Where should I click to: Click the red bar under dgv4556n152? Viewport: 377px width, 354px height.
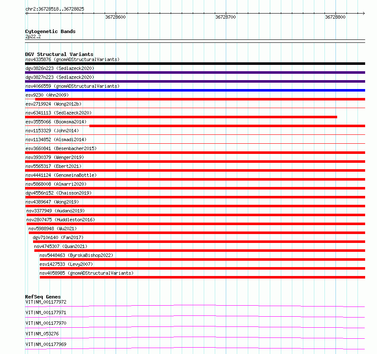point(195,197)
